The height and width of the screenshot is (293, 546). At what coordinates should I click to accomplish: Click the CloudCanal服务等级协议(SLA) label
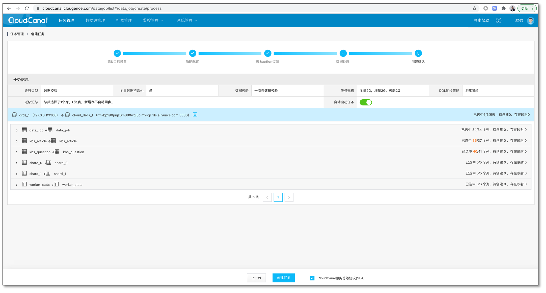point(341,278)
